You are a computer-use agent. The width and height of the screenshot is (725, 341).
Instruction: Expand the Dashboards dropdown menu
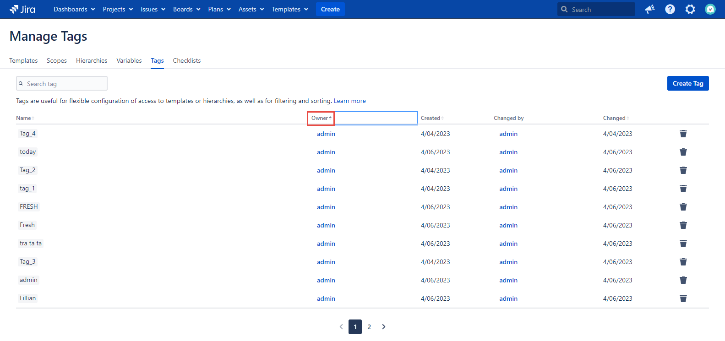point(74,9)
